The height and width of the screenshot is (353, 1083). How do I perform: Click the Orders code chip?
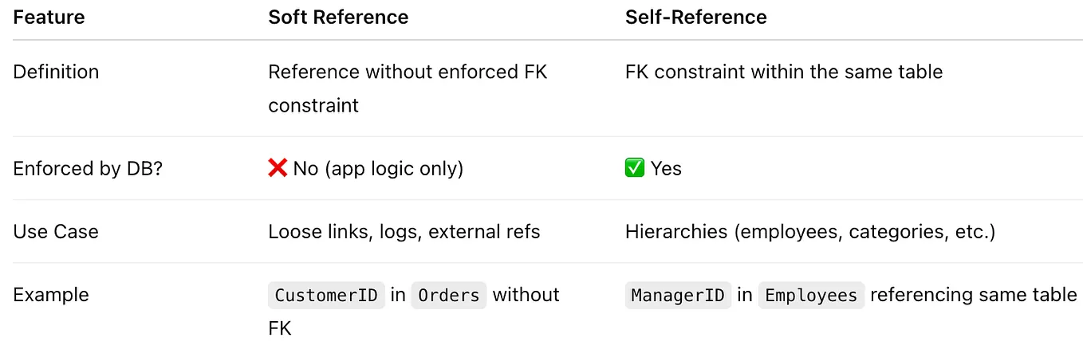tap(448, 296)
